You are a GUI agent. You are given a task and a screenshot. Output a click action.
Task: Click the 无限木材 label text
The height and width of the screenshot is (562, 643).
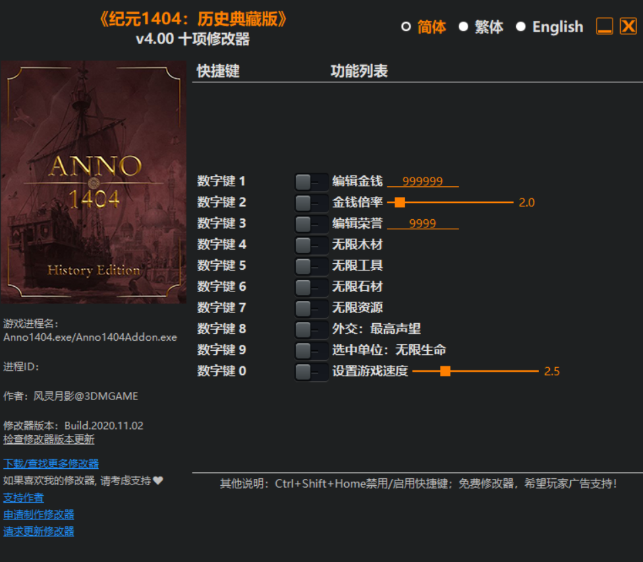point(357,244)
